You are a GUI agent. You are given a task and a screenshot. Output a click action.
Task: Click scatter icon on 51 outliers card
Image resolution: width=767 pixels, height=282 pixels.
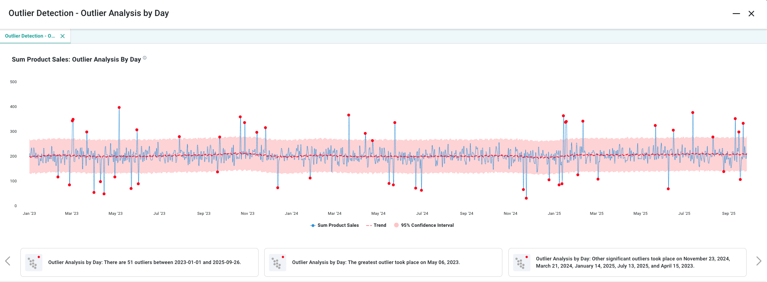pyautogui.click(x=34, y=262)
